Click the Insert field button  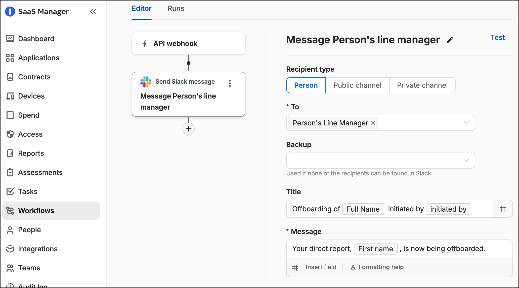pyautogui.click(x=314, y=267)
